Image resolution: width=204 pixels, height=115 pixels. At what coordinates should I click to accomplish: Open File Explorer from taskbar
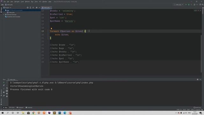[23, 113]
